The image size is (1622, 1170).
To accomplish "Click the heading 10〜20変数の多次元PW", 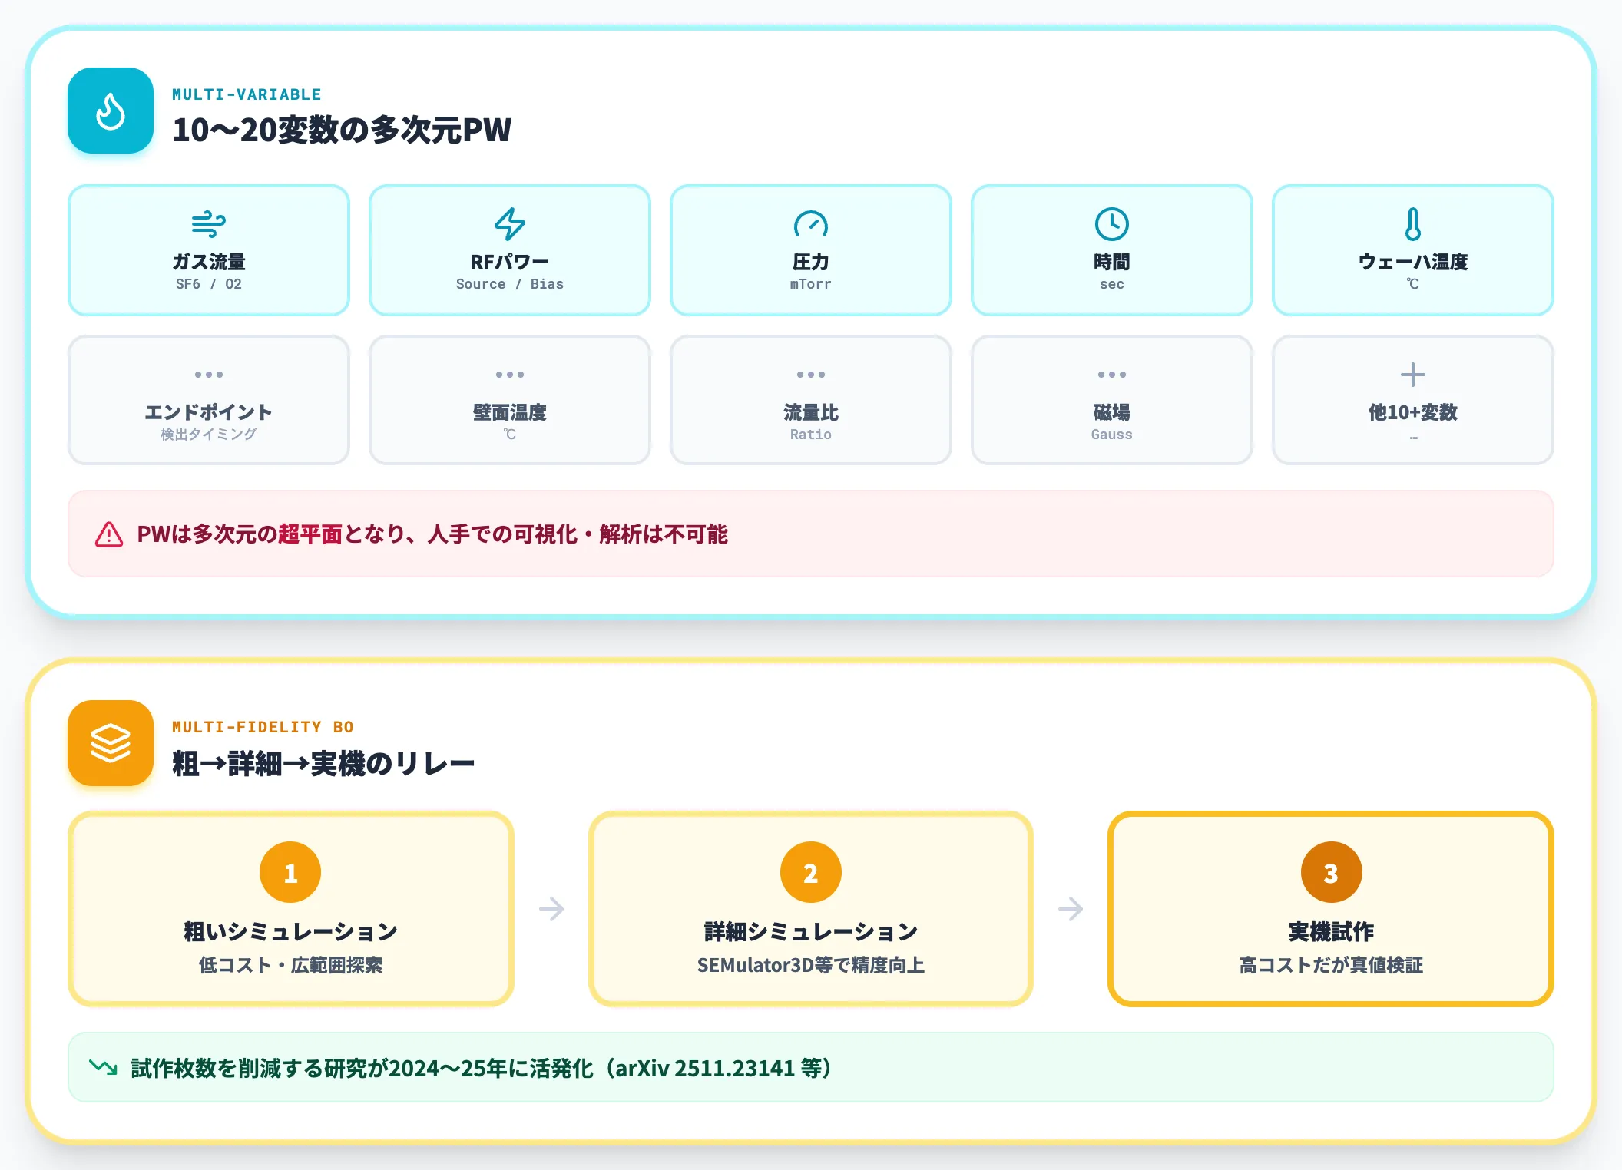I will [342, 130].
